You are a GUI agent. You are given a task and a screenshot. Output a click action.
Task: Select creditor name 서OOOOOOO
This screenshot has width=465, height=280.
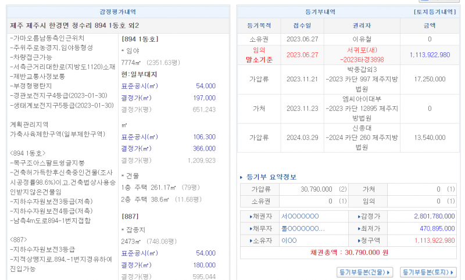(300, 216)
